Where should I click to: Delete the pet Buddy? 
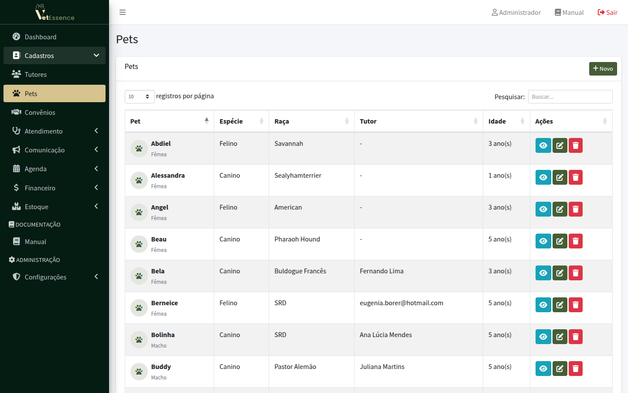point(576,369)
